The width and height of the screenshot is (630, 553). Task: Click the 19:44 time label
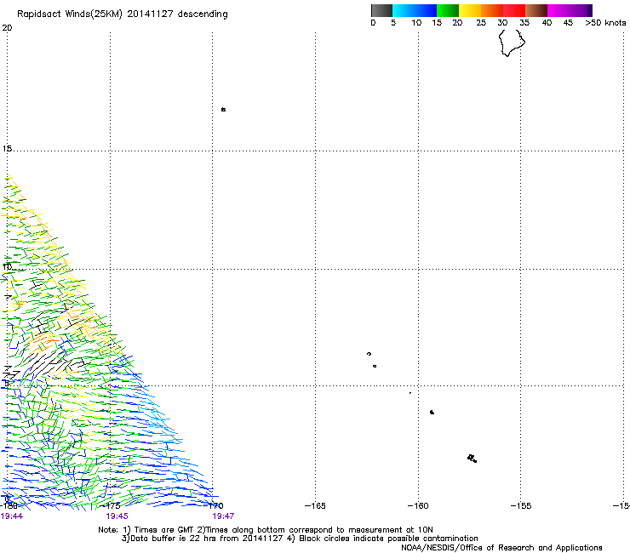coord(12,516)
